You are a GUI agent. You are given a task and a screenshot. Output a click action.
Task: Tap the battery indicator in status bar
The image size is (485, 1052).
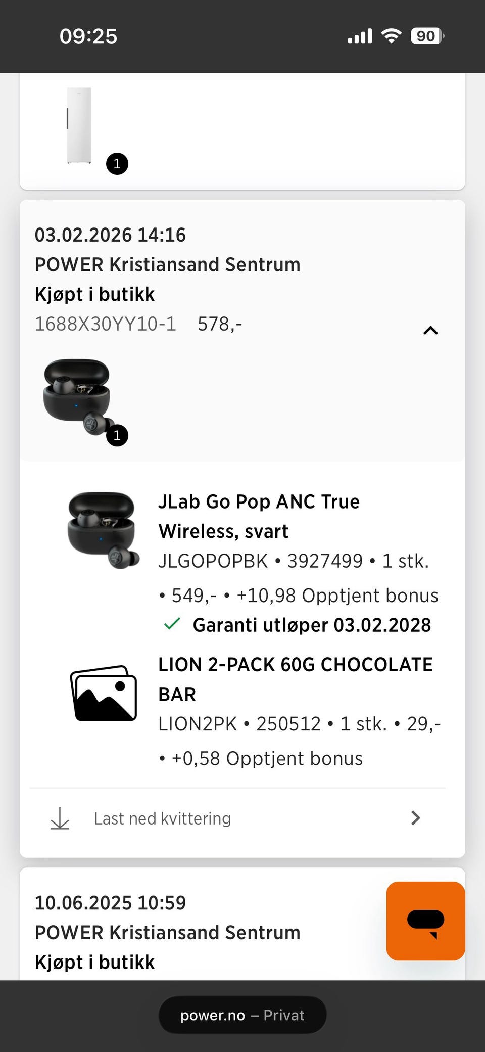(427, 36)
